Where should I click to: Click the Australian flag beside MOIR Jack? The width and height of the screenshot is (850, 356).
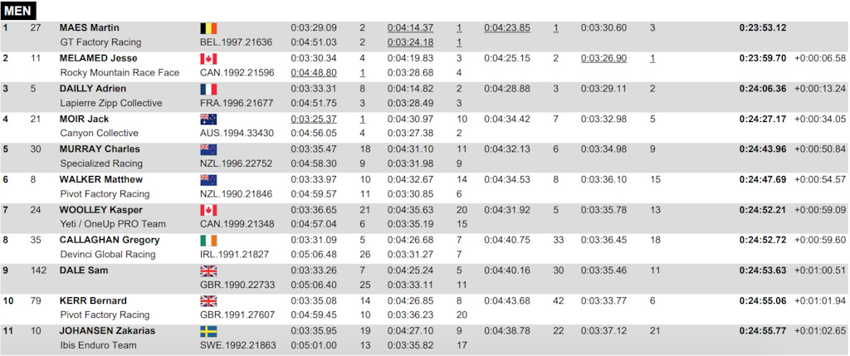tap(208, 119)
